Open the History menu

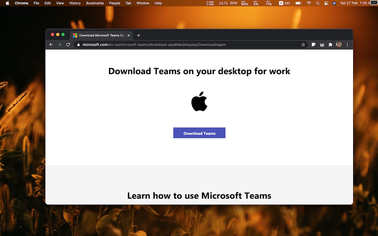75,3
